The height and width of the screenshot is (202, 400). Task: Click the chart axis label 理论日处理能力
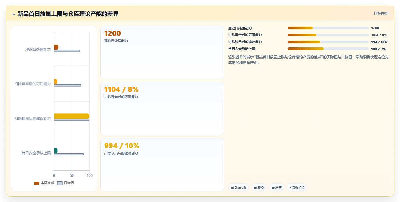click(x=38, y=49)
